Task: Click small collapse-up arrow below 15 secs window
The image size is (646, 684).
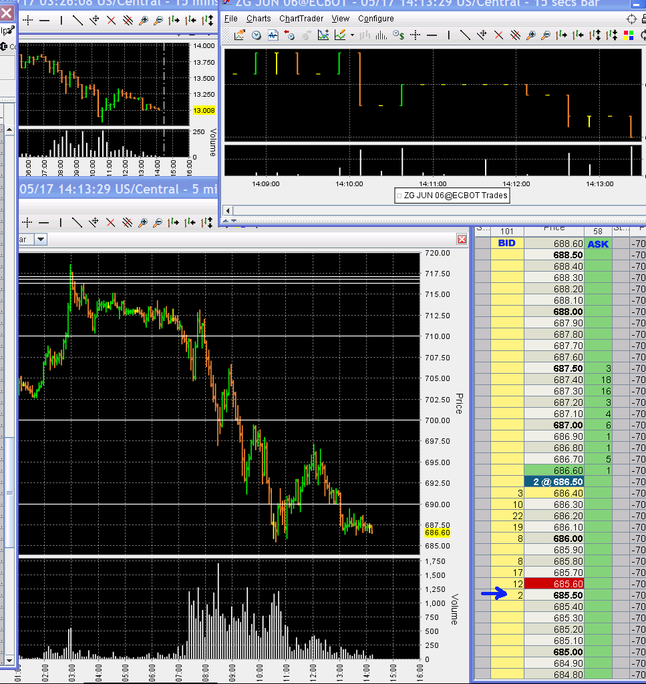Action: pos(226,221)
